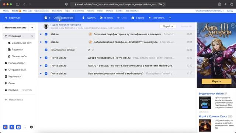Click the sidebar bottom three-dots icon
Image resolution: width=236 pixels, height=133 pixels.
[x=25, y=127]
